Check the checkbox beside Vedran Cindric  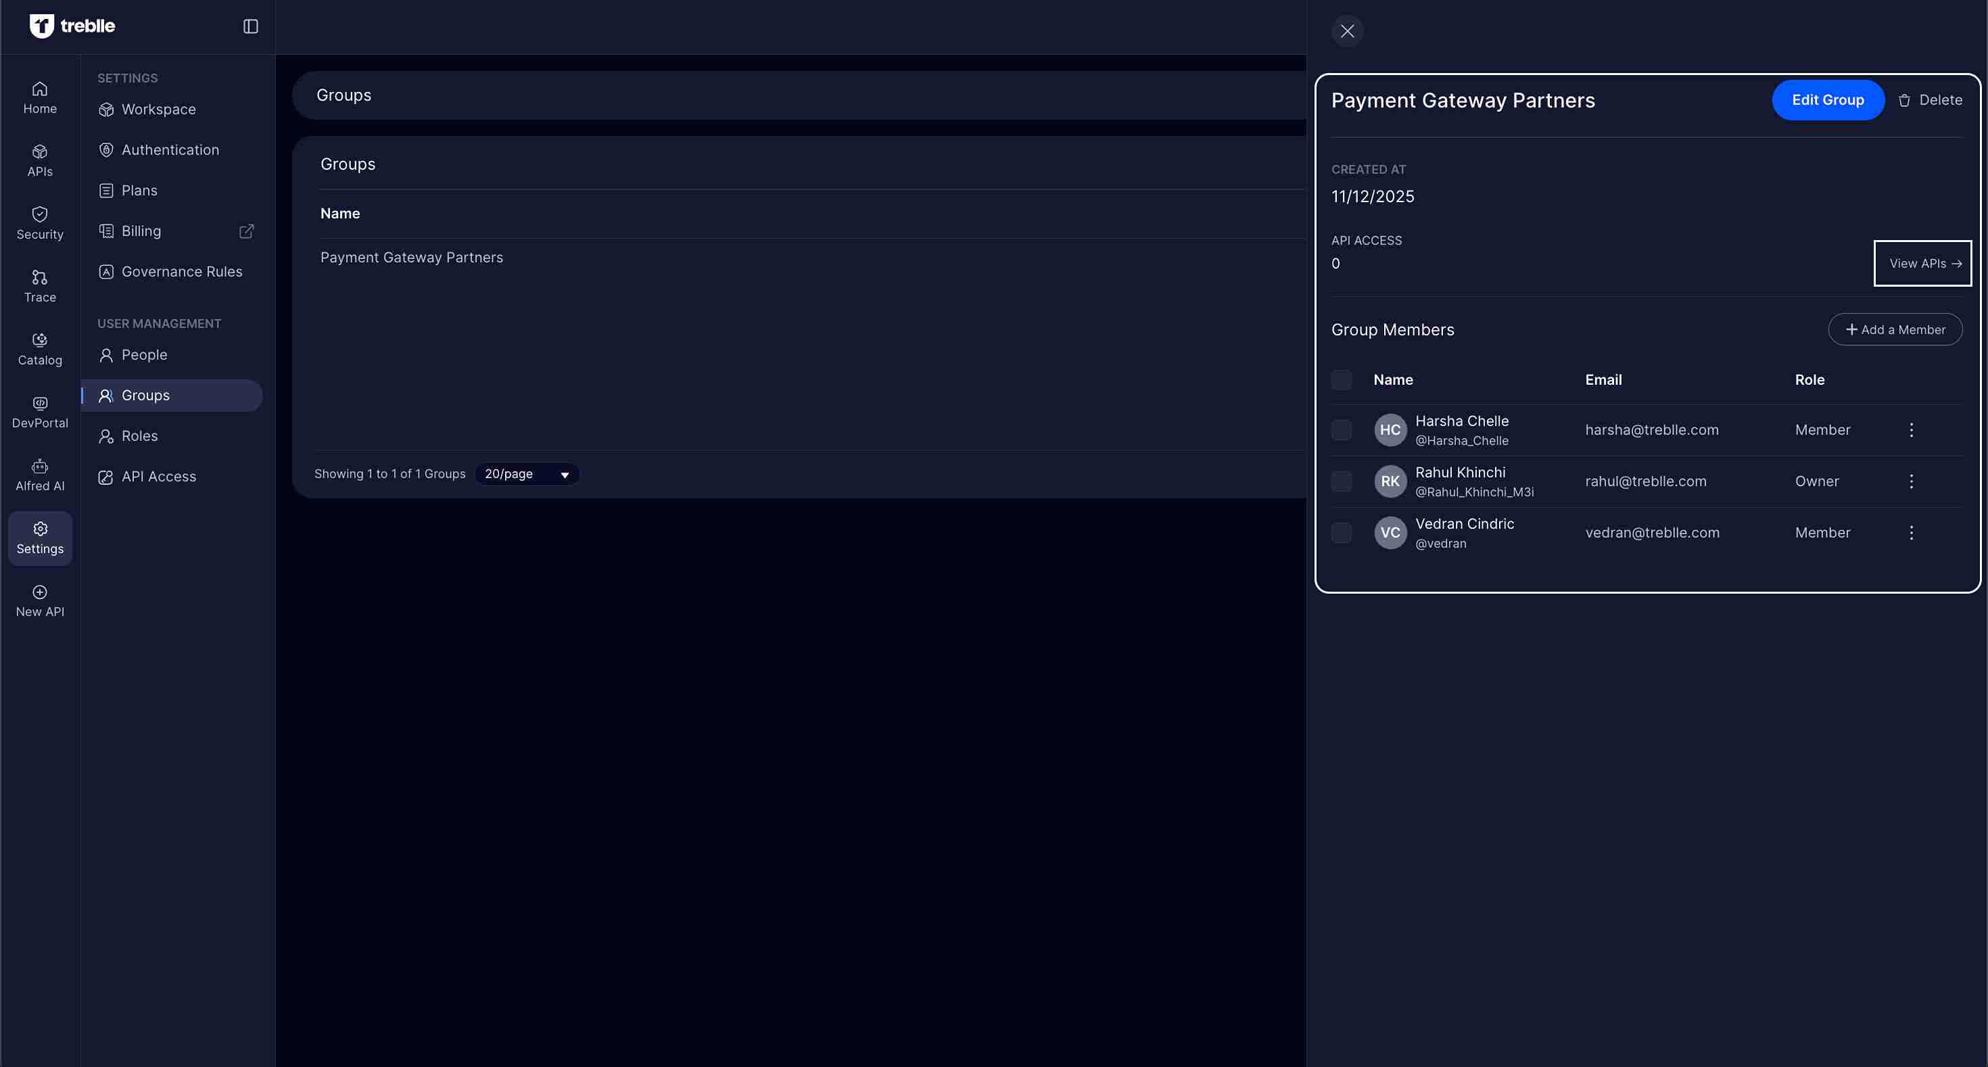pos(1342,532)
